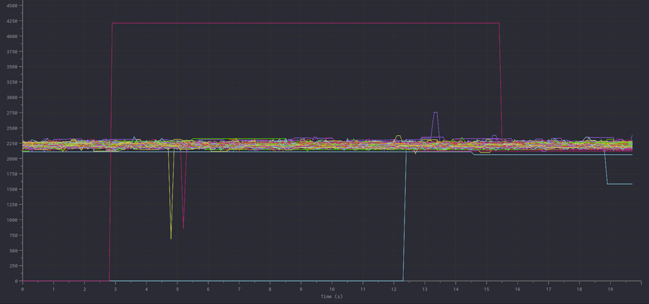
Task: Click y-axis tick label 4000
Action: tap(12, 36)
